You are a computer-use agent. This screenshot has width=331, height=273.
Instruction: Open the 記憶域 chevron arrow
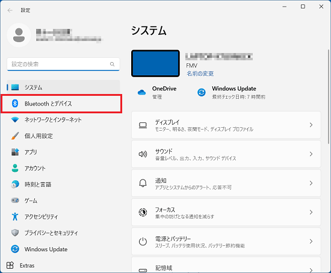(x=311, y=270)
